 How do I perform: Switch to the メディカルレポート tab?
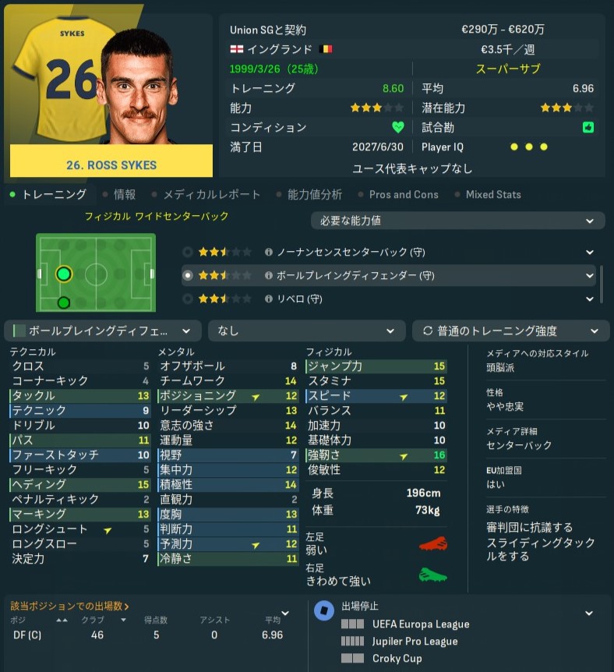[x=212, y=195]
